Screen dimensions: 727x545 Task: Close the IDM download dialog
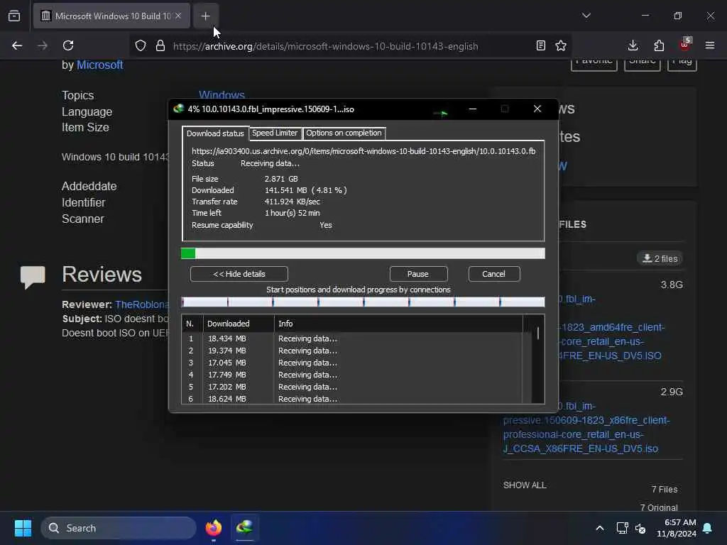(537, 109)
